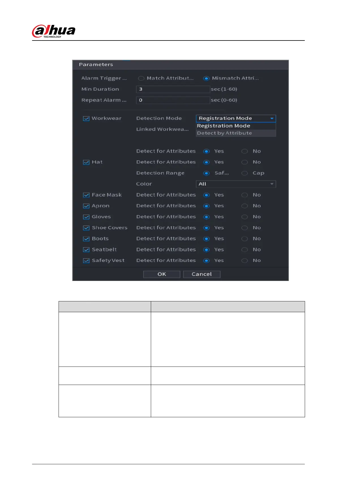Select Yes for Seatbelt detection
The image size is (337, 477).
tap(206, 250)
